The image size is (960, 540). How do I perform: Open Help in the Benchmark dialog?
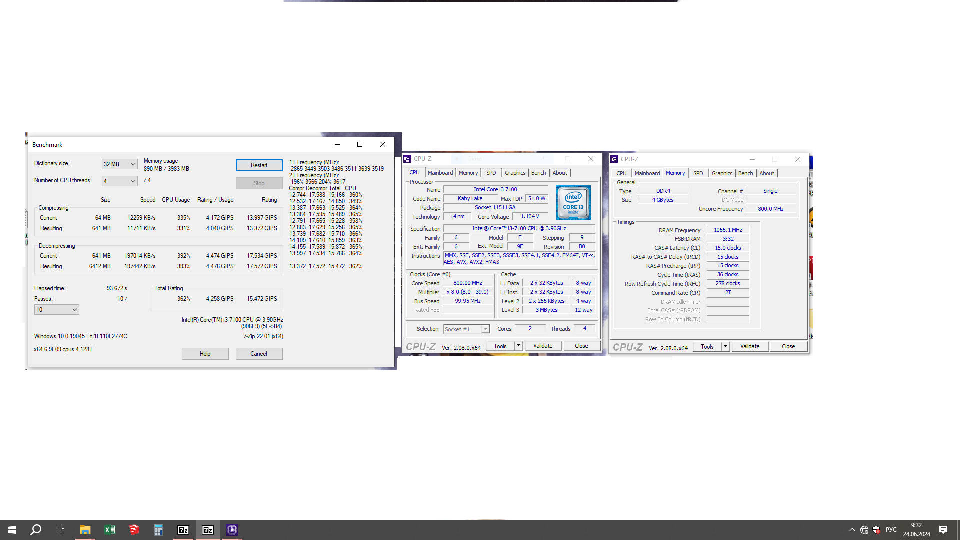[x=205, y=354]
